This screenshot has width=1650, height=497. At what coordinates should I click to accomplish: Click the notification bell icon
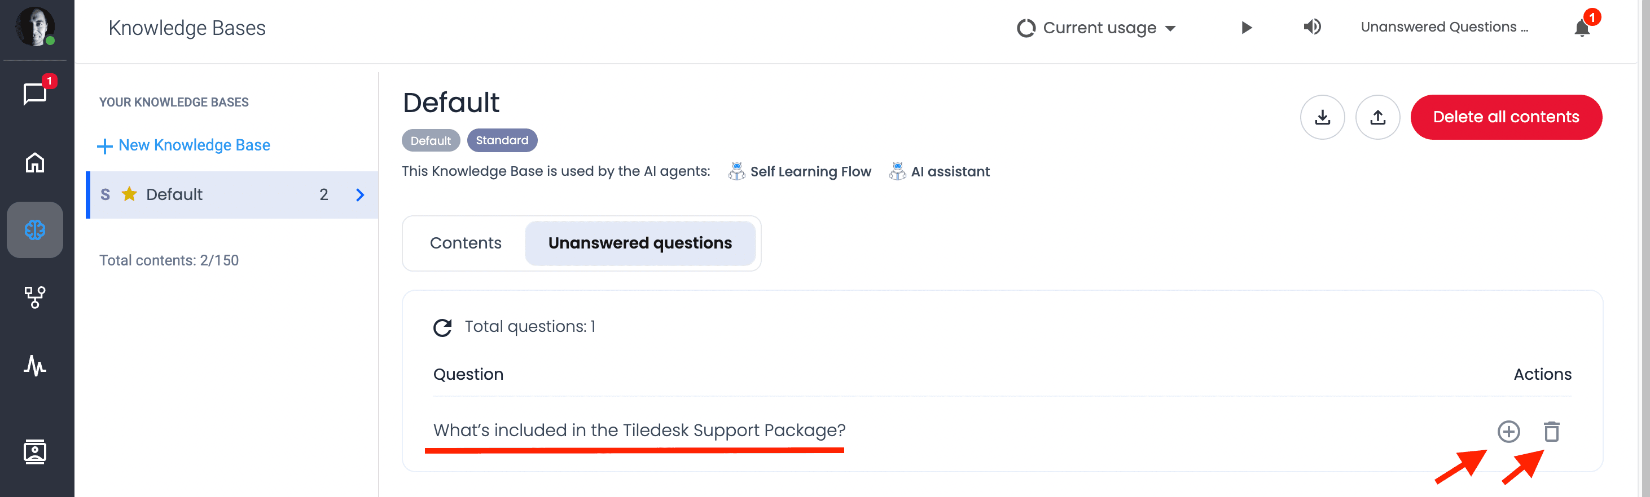[x=1582, y=28]
